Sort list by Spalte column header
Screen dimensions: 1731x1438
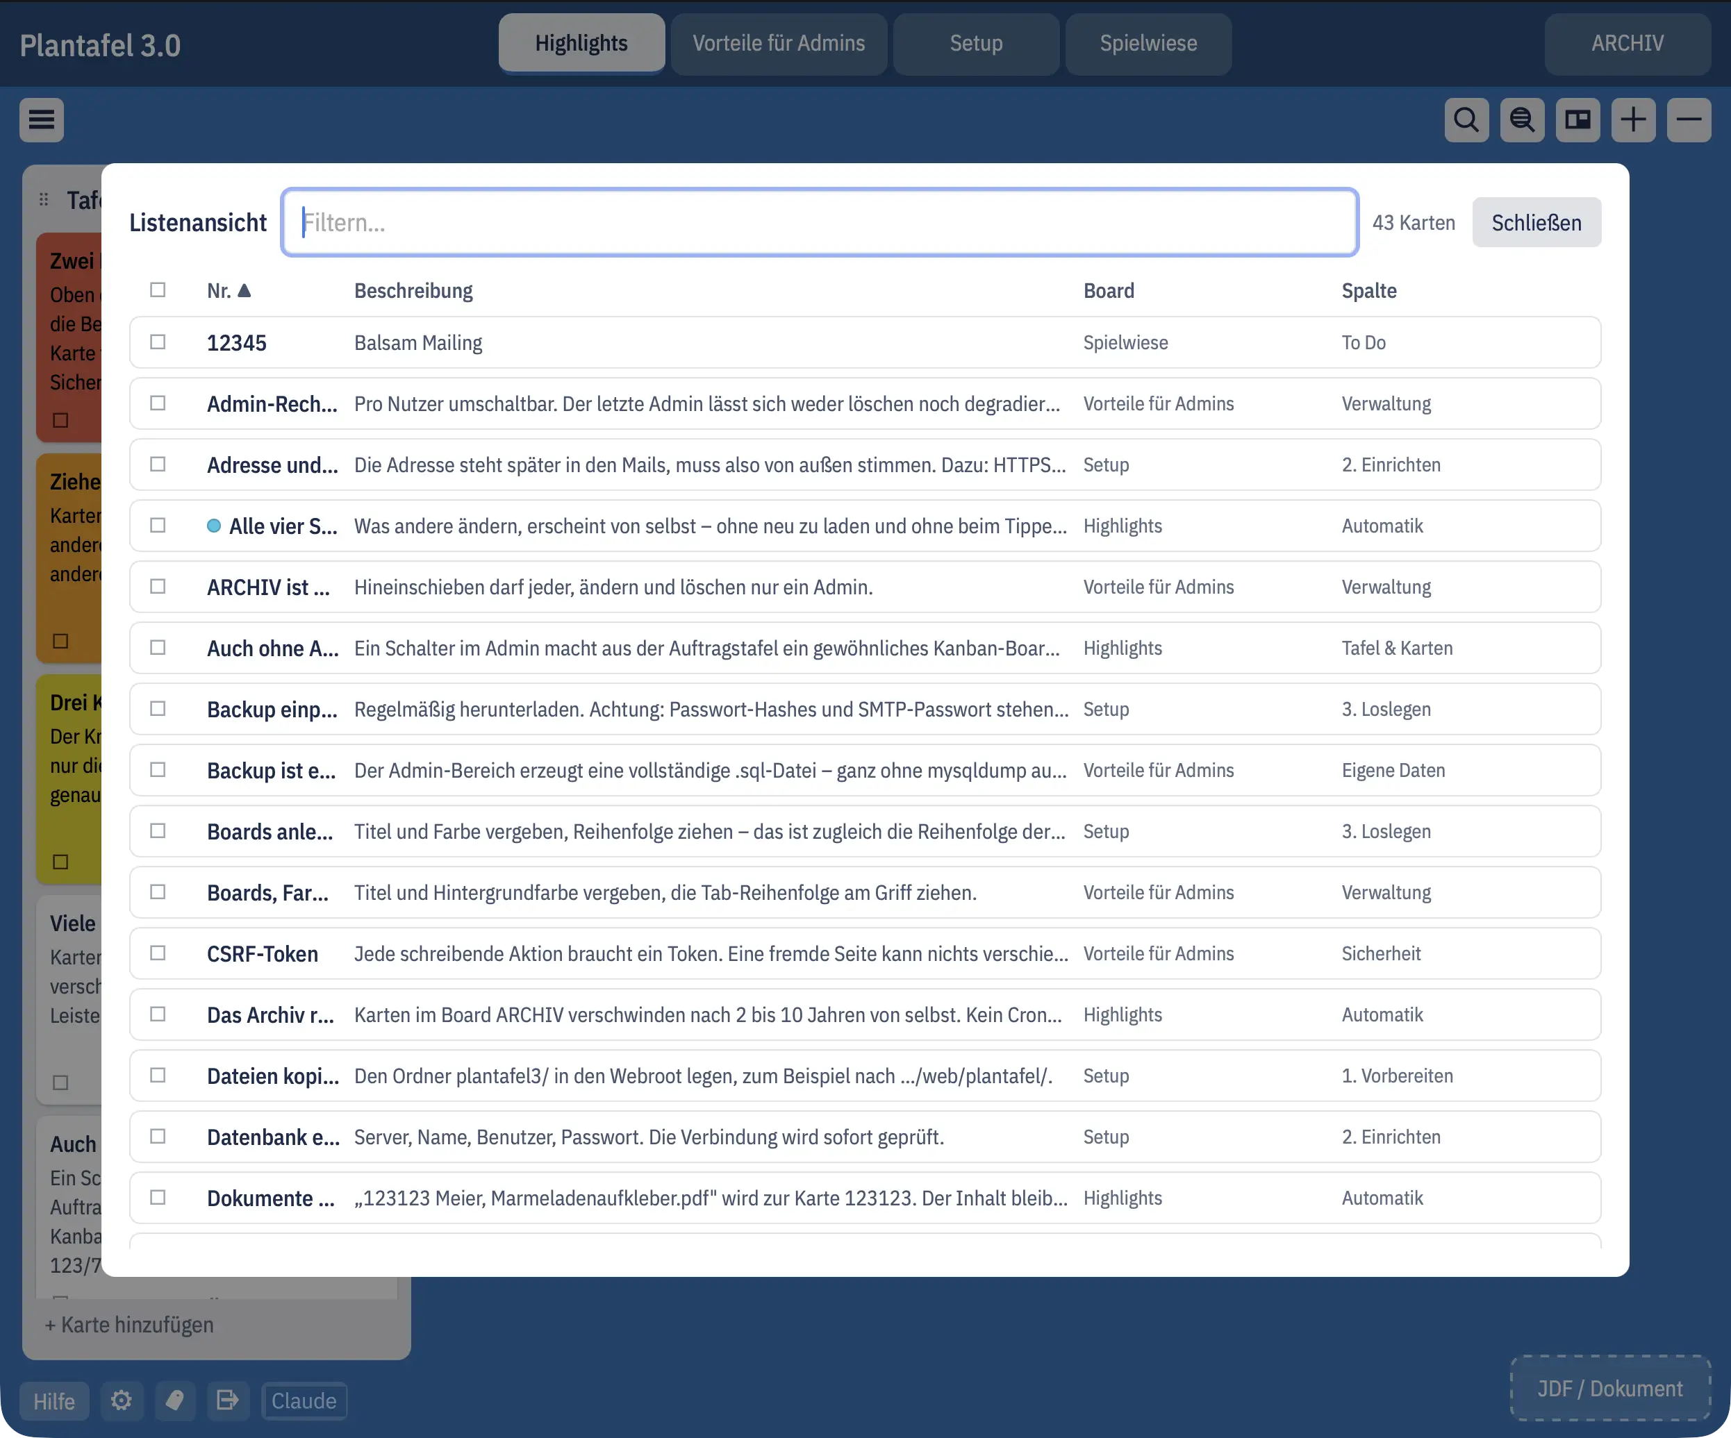pos(1368,291)
